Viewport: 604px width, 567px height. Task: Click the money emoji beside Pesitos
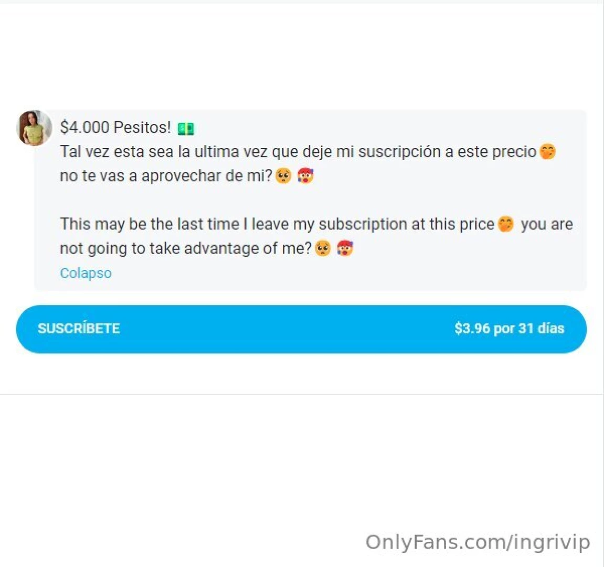tap(186, 129)
